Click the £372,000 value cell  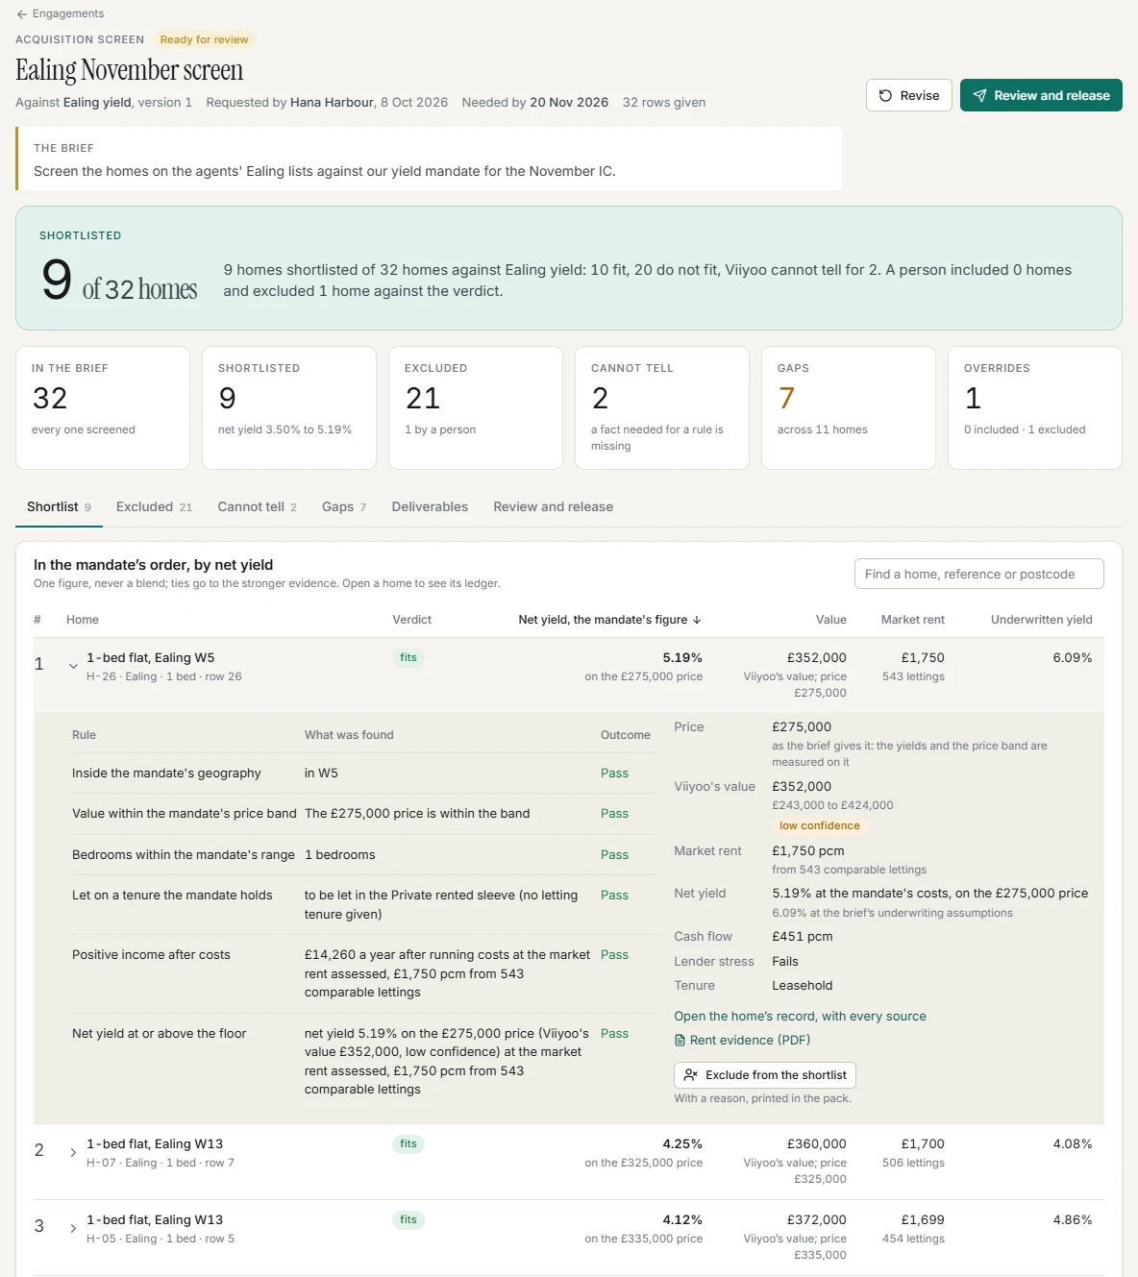point(817,1220)
